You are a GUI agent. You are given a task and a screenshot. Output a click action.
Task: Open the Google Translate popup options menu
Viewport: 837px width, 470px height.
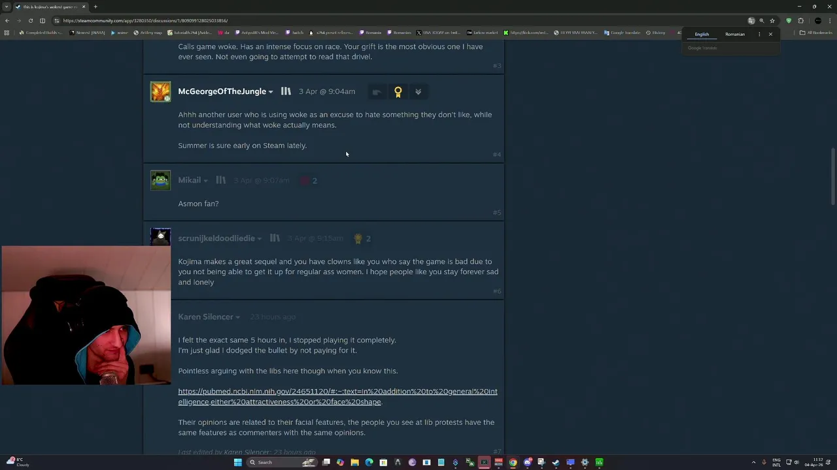(759, 34)
